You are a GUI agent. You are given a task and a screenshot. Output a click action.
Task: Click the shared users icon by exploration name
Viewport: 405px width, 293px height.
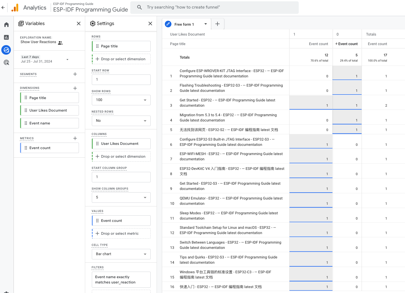[60, 42]
